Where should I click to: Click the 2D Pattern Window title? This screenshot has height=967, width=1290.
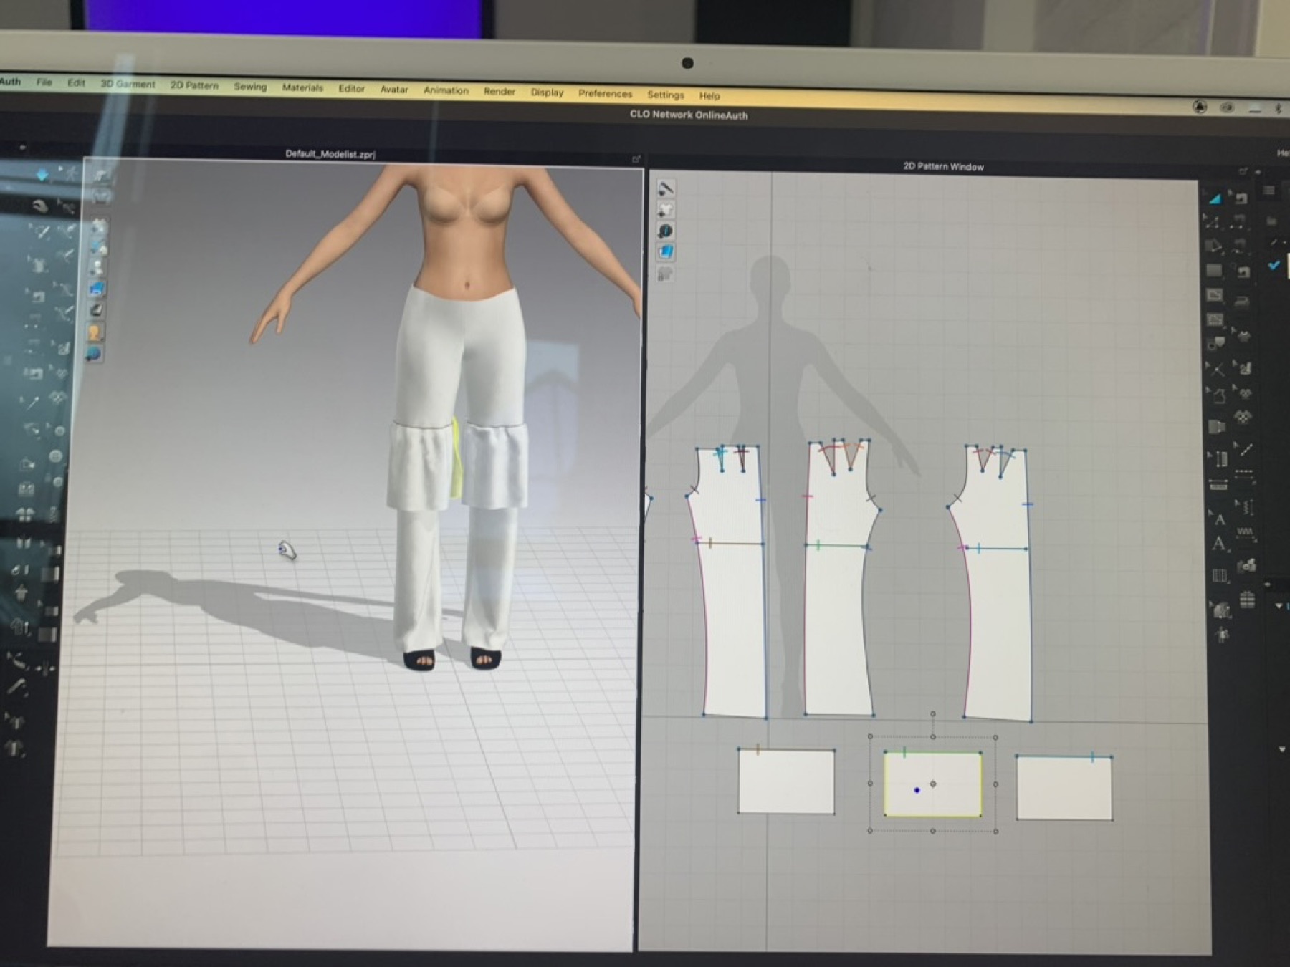coord(943,166)
